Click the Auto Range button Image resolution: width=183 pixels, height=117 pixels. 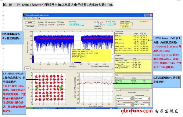click(x=30, y=27)
